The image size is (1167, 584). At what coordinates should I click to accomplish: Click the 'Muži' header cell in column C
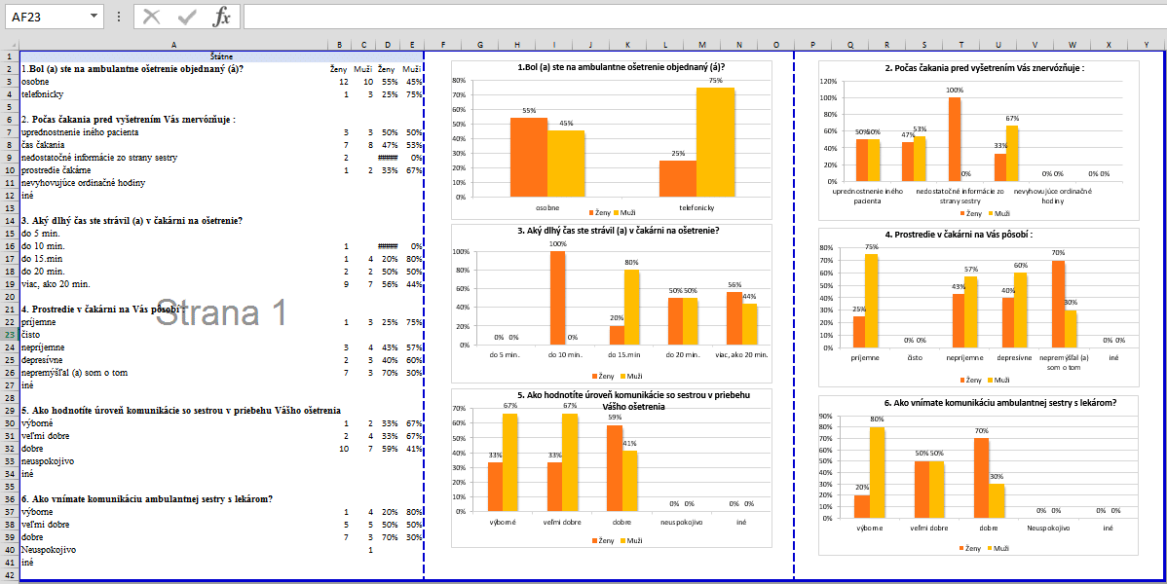click(362, 69)
